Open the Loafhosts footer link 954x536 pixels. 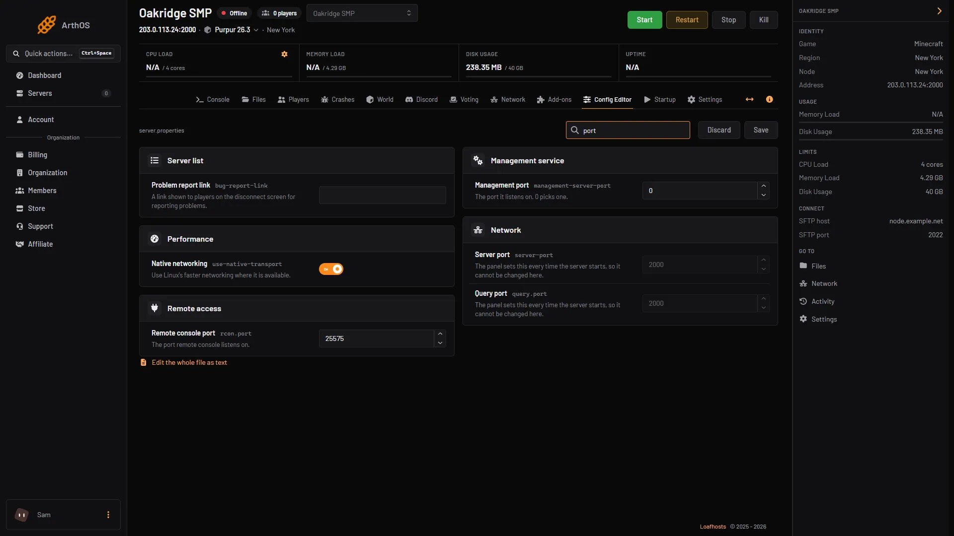[713, 527]
